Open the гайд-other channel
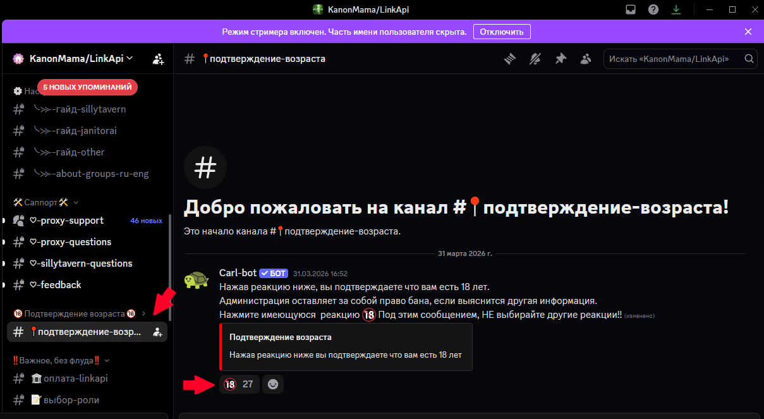Screen dimensions: 764x419 [87, 152]
